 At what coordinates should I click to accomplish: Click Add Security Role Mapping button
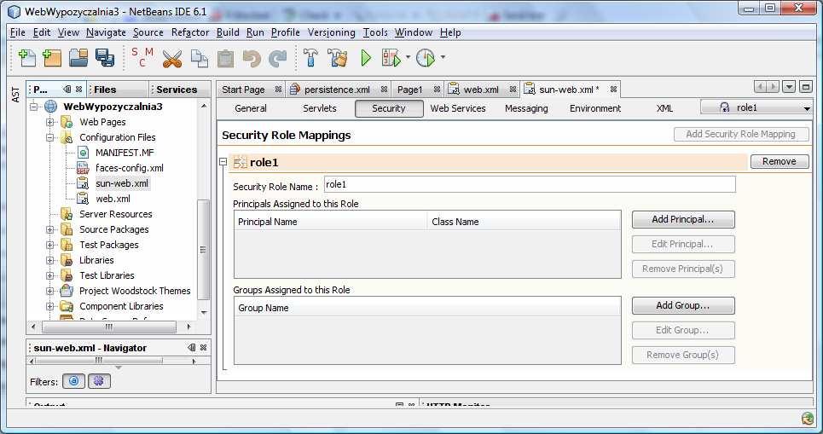740,135
